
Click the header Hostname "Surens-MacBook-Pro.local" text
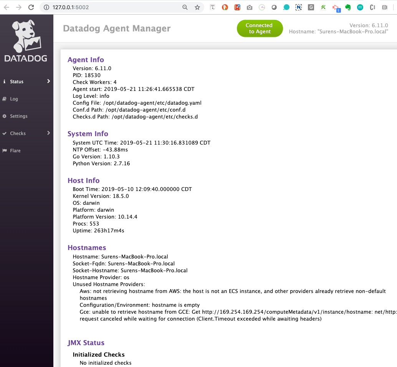coord(339,31)
